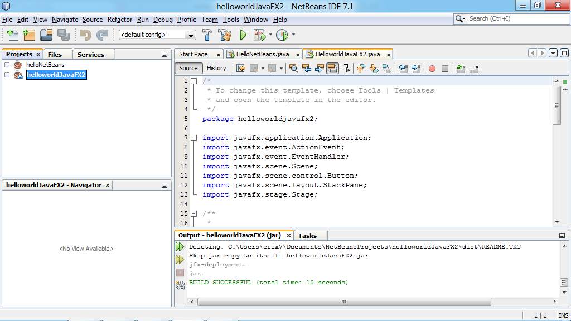Maximize the editor window
This screenshot has width=571, height=321.
pos(564,53)
